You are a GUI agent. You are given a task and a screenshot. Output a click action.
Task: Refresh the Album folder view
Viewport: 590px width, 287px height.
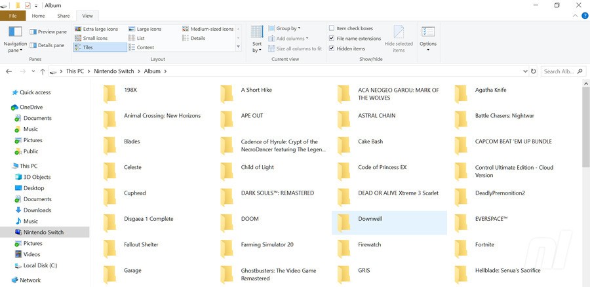(x=533, y=71)
